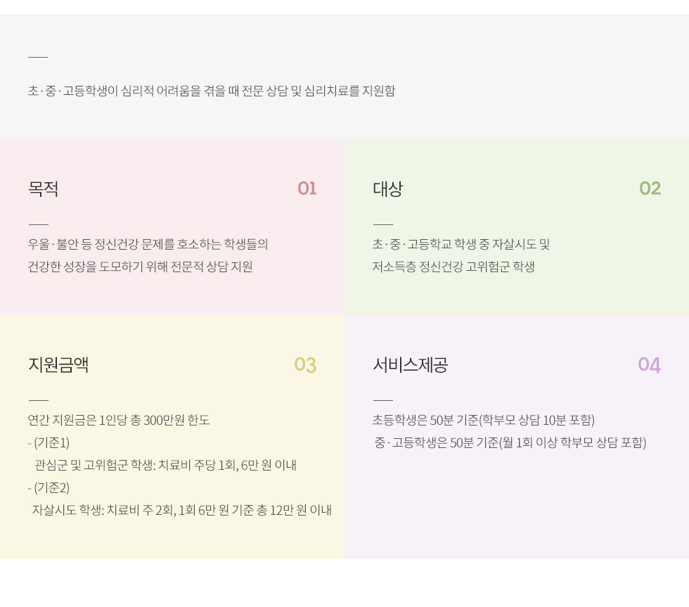689x607 pixels.
Task: Click the 중·고등학생은 50분 기준 line
Action: click(510, 442)
